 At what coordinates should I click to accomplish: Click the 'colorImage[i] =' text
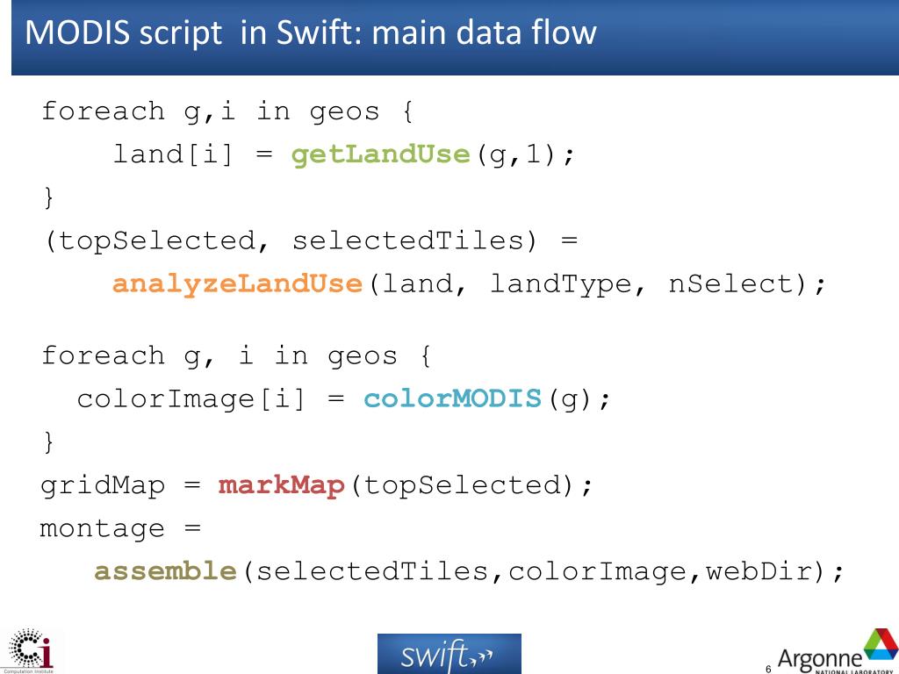click(211, 399)
